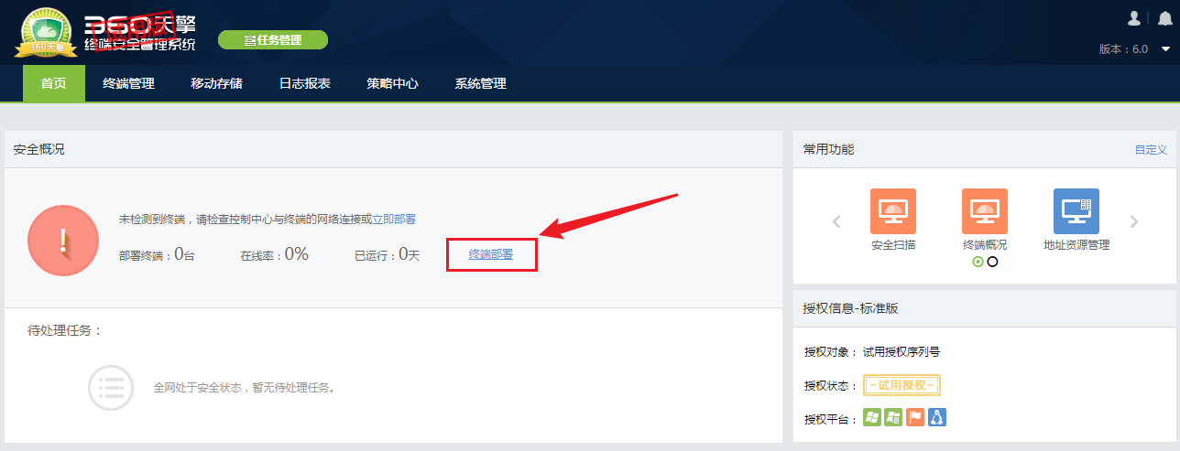Click the 立即部署 link
The image size is (1180, 451).
(x=394, y=220)
